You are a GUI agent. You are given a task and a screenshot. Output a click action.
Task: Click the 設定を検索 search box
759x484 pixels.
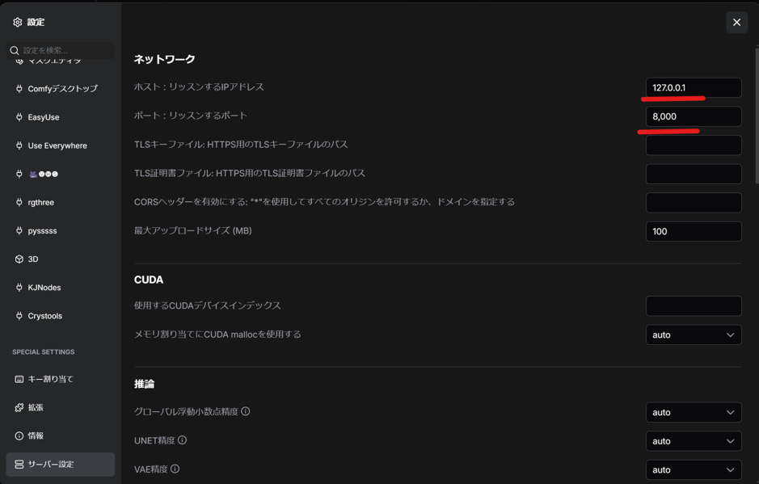tap(66, 50)
